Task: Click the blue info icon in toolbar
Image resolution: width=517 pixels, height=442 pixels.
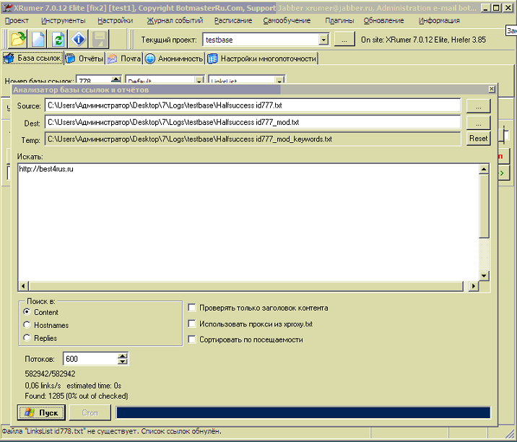Action: pyautogui.click(x=79, y=39)
